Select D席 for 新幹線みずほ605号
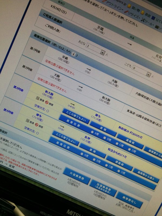Viewport: 162px width, 216px height. click(129, 149)
